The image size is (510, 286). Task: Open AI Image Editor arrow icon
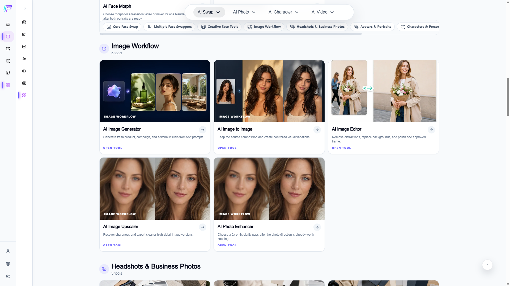coord(431,130)
